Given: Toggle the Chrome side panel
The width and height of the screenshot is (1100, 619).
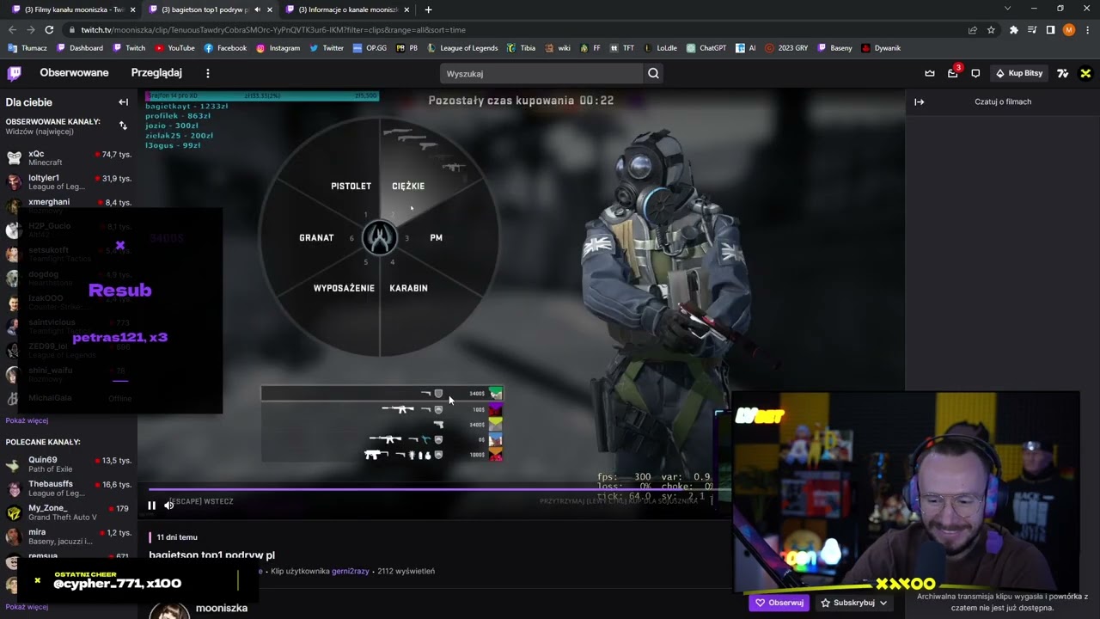Looking at the screenshot, I should pos(1050,29).
